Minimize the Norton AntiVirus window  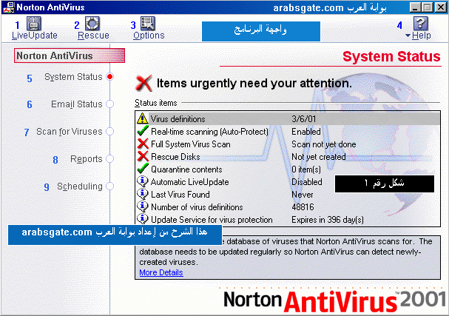click(x=415, y=7)
